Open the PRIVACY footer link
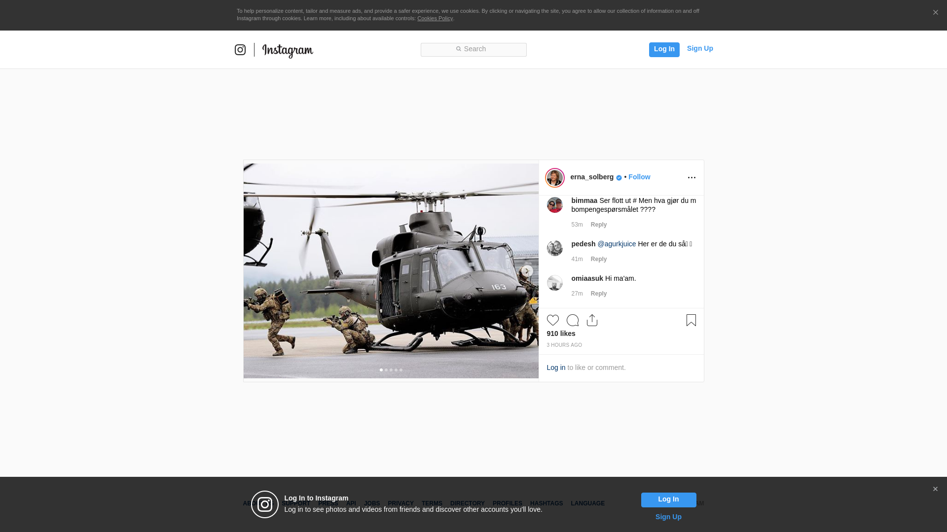The width and height of the screenshot is (947, 532). click(401, 503)
